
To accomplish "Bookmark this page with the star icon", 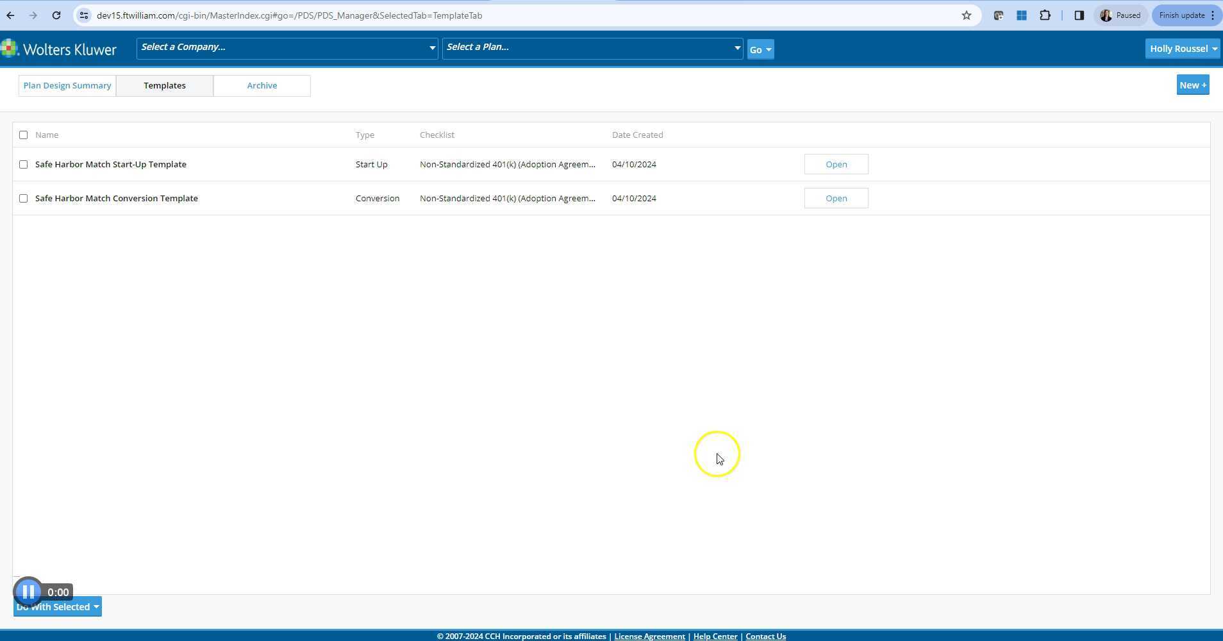I will (x=967, y=15).
